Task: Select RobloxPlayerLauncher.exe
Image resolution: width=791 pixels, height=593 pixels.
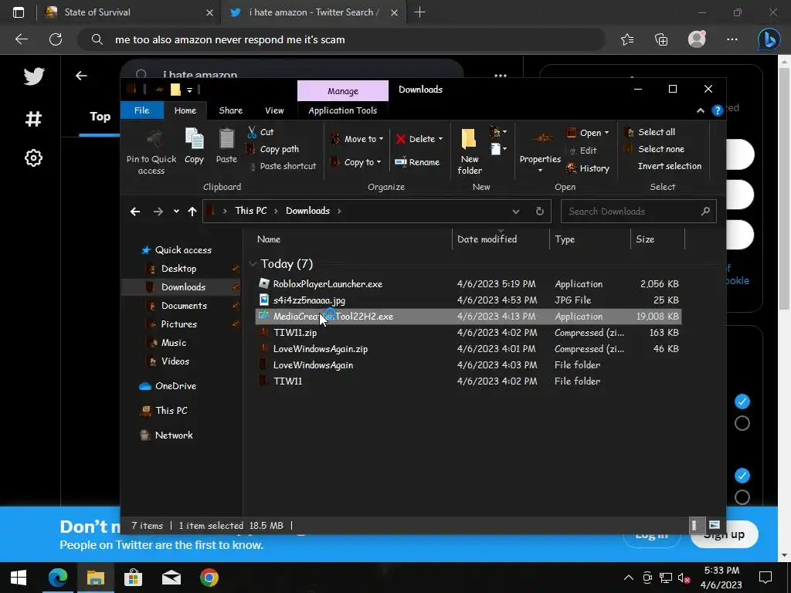Action: point(328,284)
